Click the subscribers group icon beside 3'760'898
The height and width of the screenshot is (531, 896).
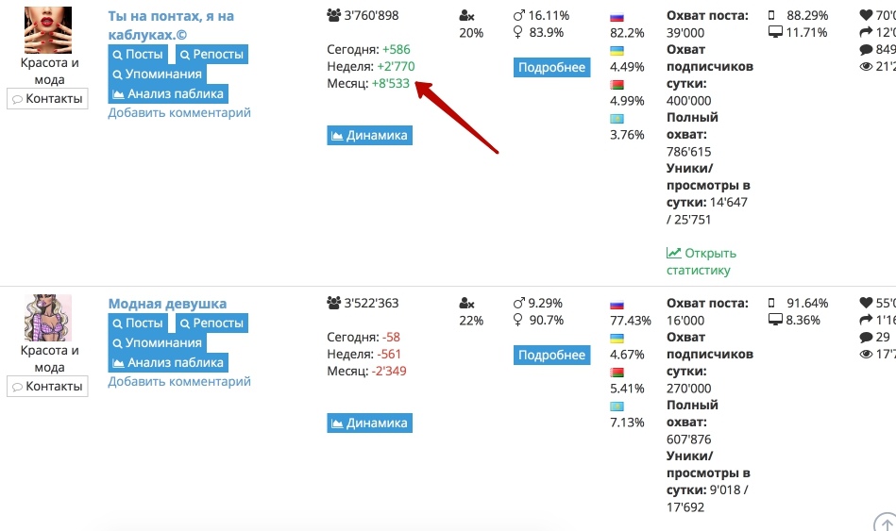(x=333, y=15)
